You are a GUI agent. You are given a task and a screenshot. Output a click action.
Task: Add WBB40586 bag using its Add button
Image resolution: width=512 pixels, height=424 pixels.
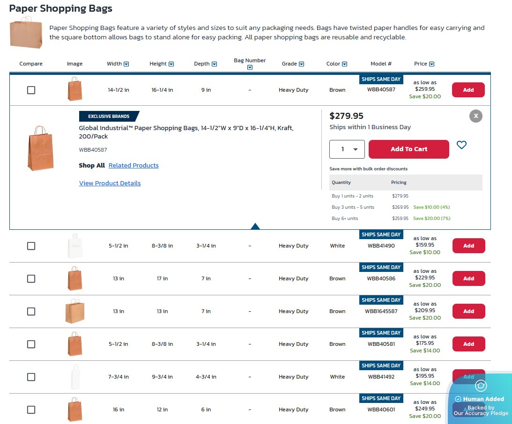(x=468, y=278)
